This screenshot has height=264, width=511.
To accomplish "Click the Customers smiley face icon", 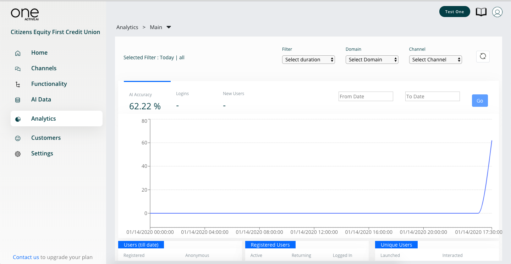I will click(18, 138).
